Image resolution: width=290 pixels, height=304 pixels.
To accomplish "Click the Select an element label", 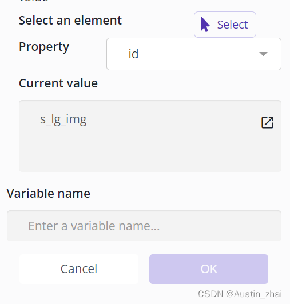I will [70, 21].
